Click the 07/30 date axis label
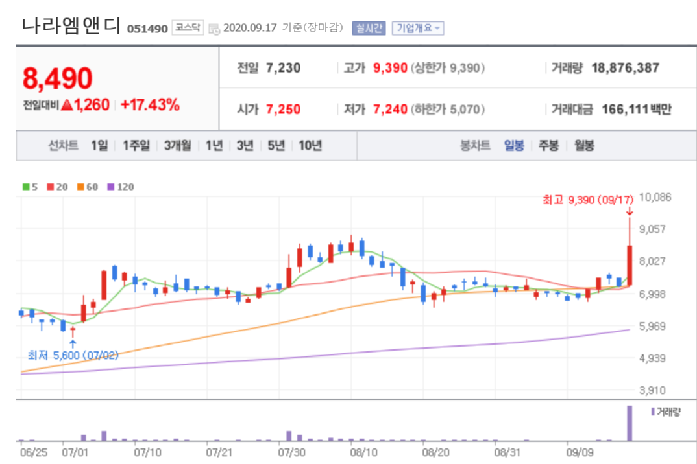697x464 pixels. [x=291, y=452]
